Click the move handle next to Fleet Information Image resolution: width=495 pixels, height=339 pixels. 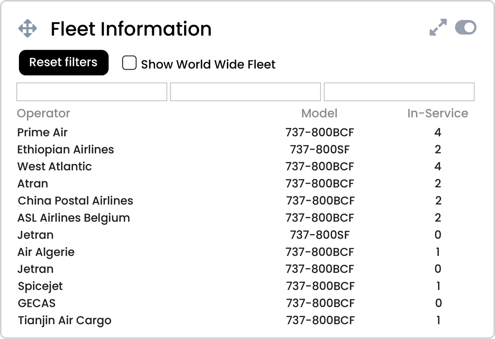[28, 28]
